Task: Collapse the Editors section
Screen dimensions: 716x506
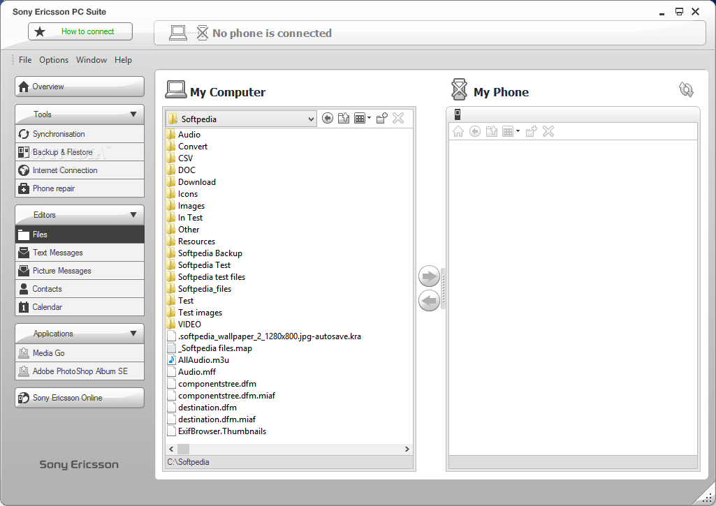Action: pyautogui.click(x=80, y=215)
